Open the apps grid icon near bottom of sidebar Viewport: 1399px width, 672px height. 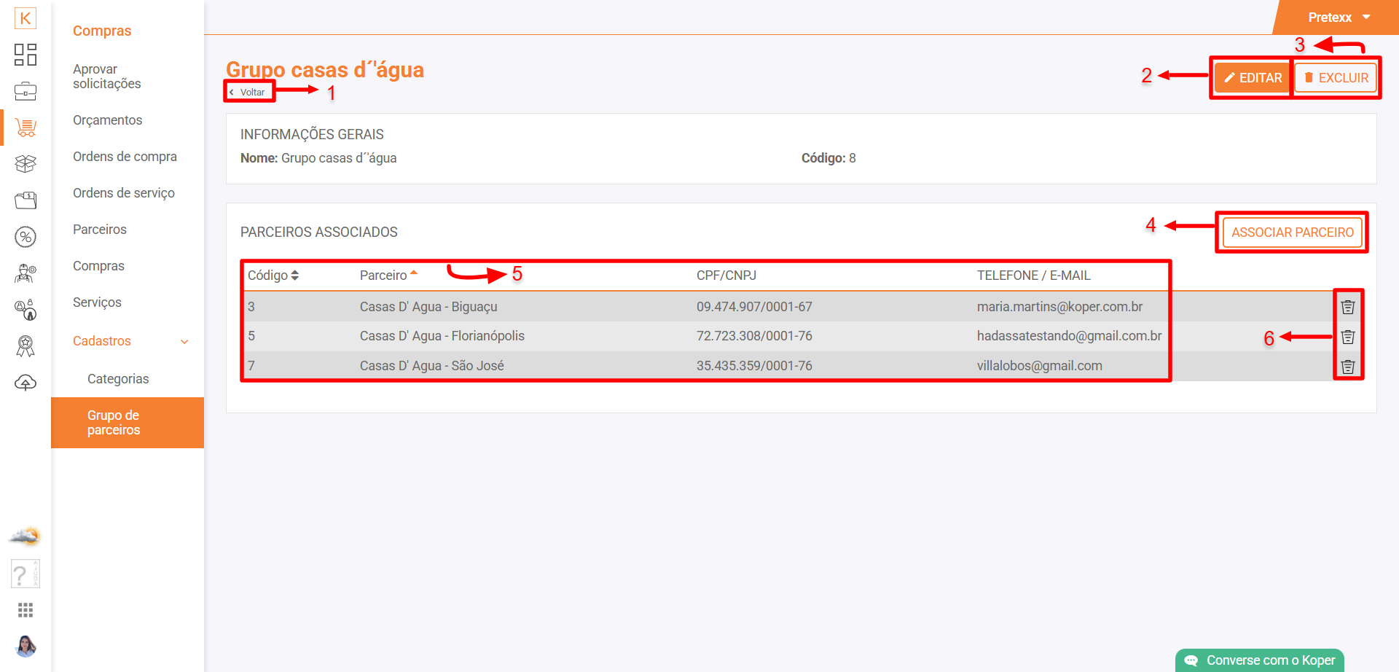click(x=26, y=610)
